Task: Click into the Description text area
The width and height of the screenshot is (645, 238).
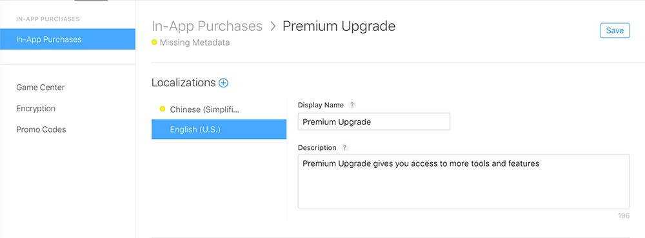Action: coord(464,181)
